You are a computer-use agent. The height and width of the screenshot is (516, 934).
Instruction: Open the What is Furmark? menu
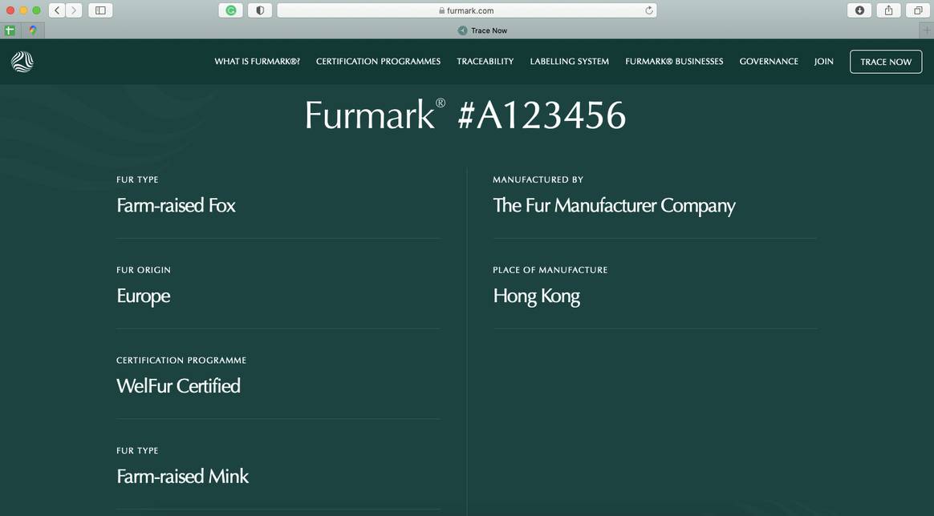click(x=258, y=61)
